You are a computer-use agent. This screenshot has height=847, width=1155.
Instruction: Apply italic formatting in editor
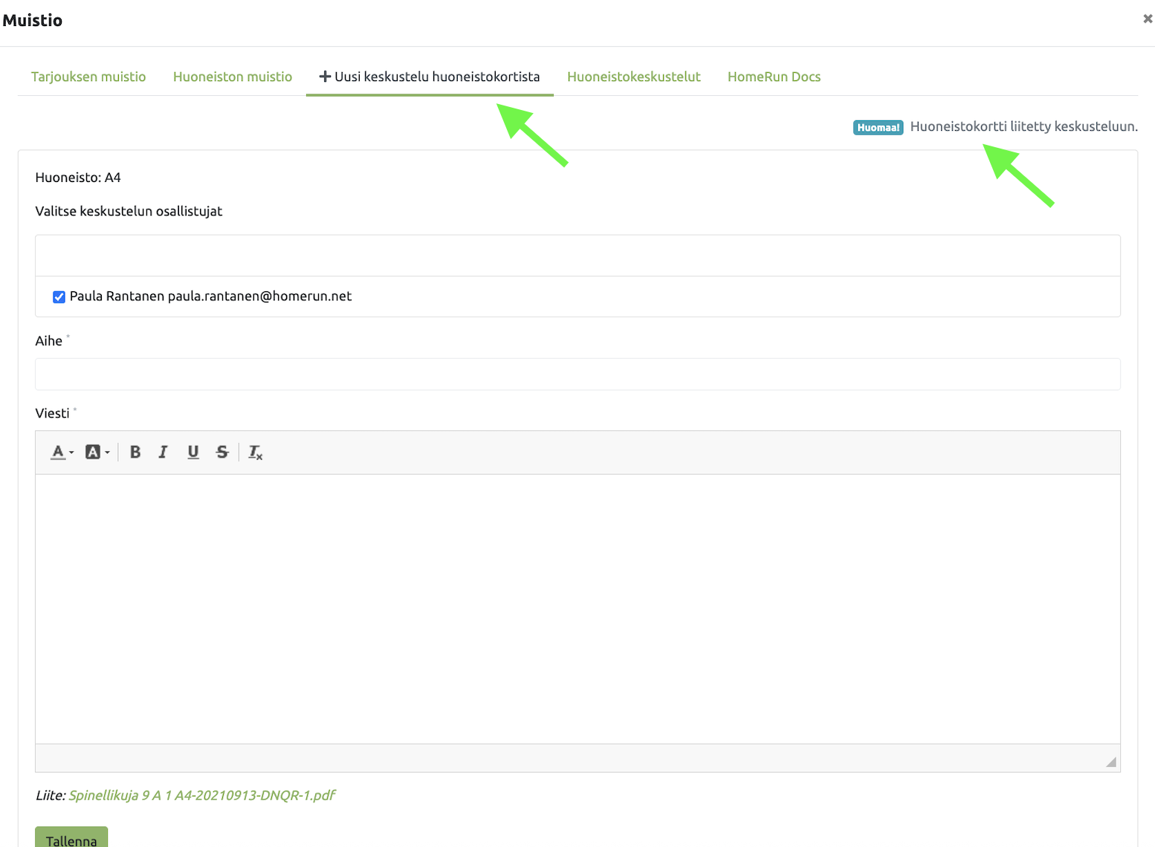164,452
